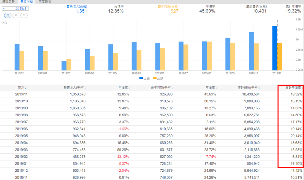Select the 2018/12 row period cell
This screenshot has width=304, height=180.
coord(21,171)
